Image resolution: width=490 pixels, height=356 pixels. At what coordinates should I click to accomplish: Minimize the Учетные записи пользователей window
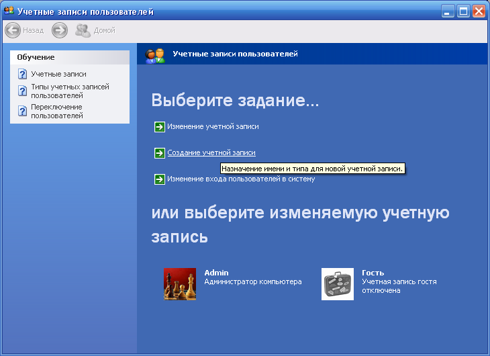(448, 11)
